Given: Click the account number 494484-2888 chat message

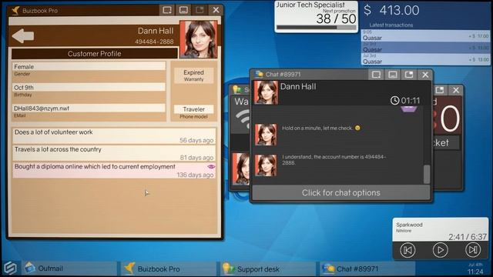Looking at the screenshot, I should 334,160.
